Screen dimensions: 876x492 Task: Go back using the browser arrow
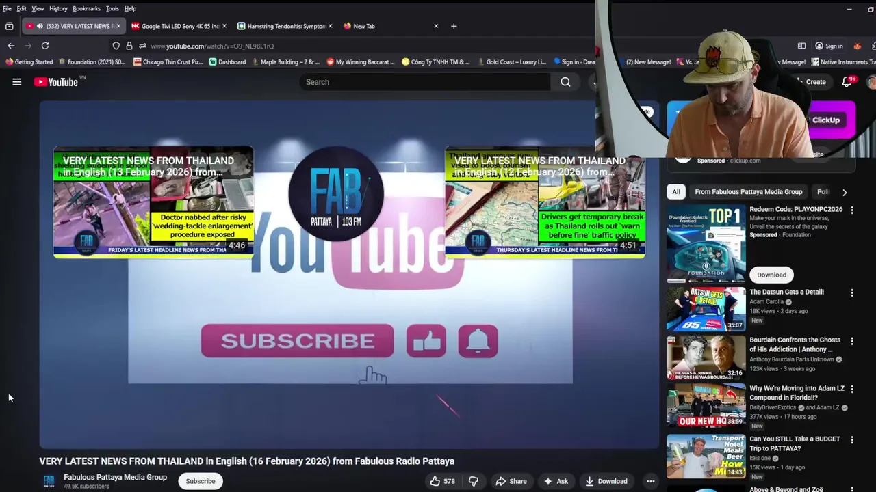pyautogui.click(x=11, y=46)
